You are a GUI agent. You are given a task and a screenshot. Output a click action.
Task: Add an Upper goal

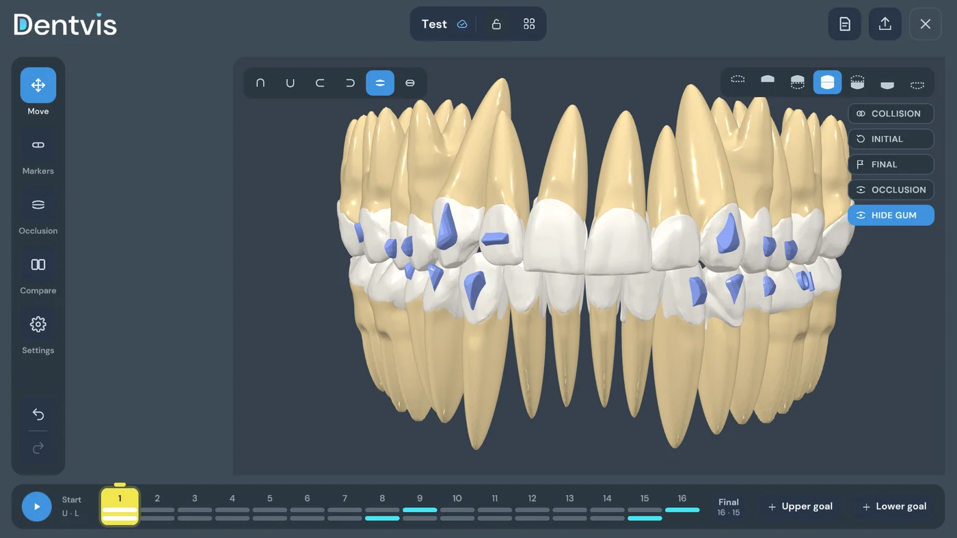tap(800, 507)
